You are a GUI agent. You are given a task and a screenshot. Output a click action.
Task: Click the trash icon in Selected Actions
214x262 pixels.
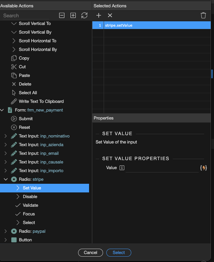click(203, 15)
